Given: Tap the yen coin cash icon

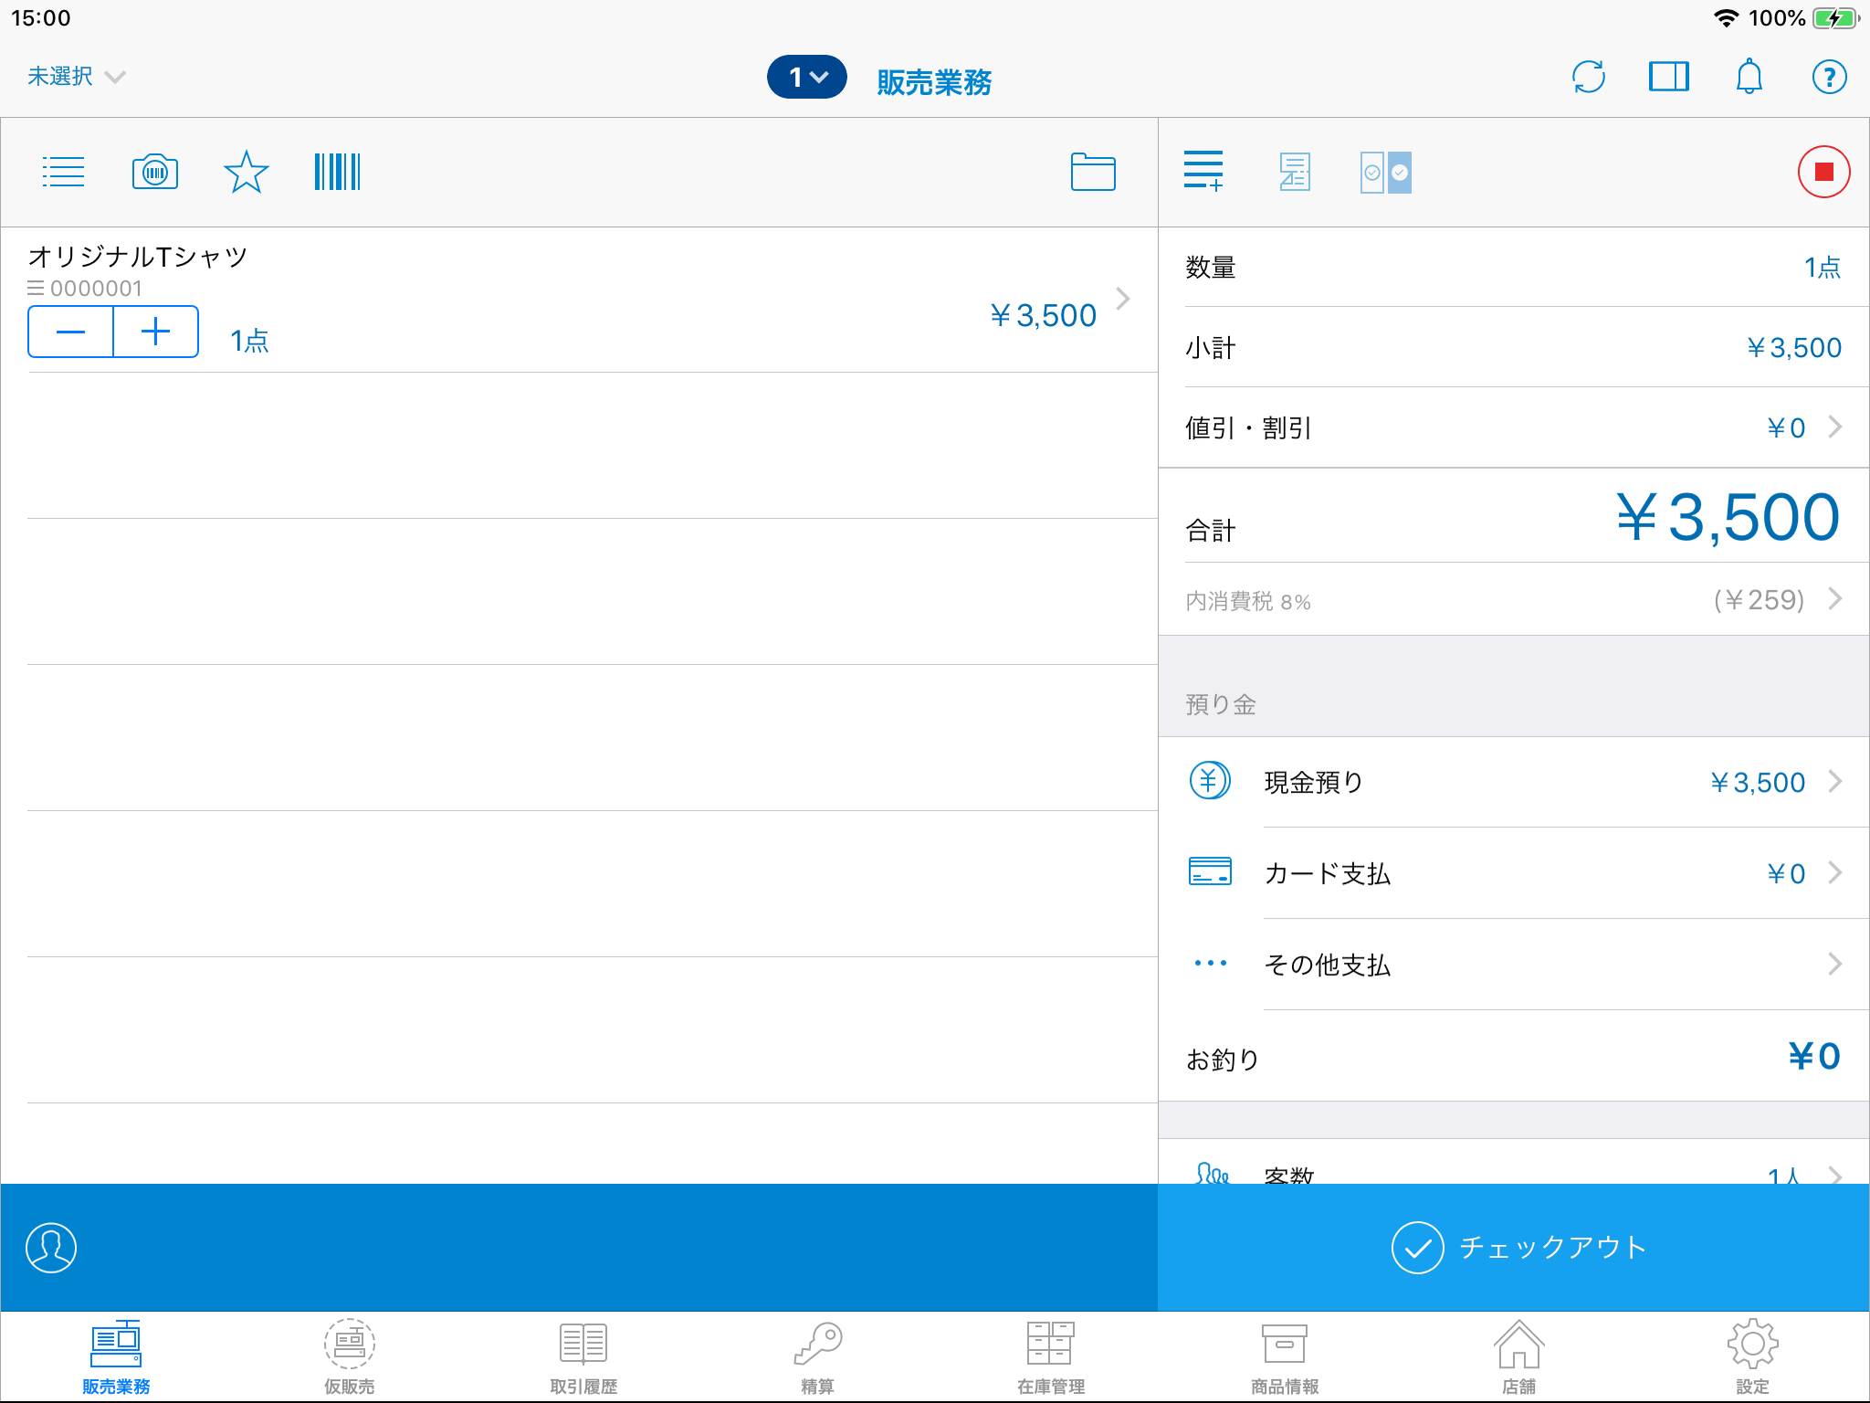Looking at the screenshot, I should [x=1211, y=781].
